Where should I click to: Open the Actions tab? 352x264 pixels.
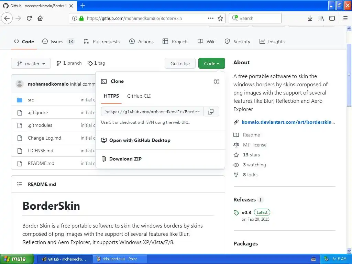[x=141, y=42]
